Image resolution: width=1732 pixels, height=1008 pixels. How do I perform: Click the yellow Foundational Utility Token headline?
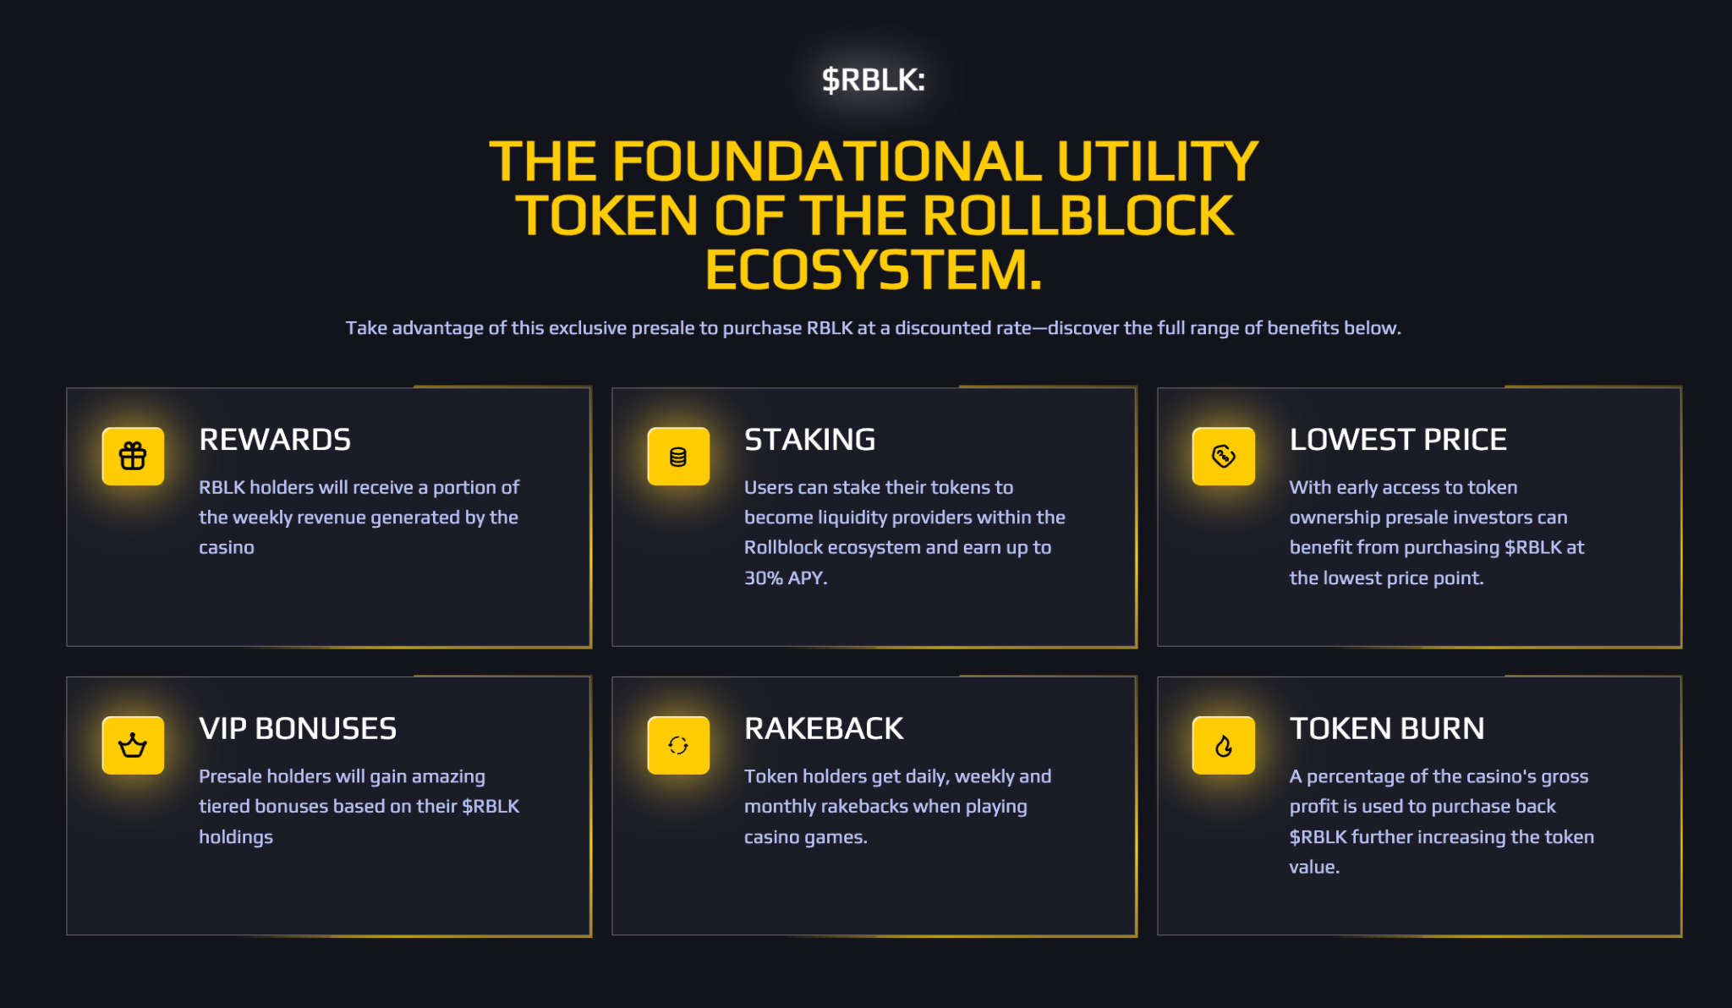pyautogui.click(x=874, y=216)
